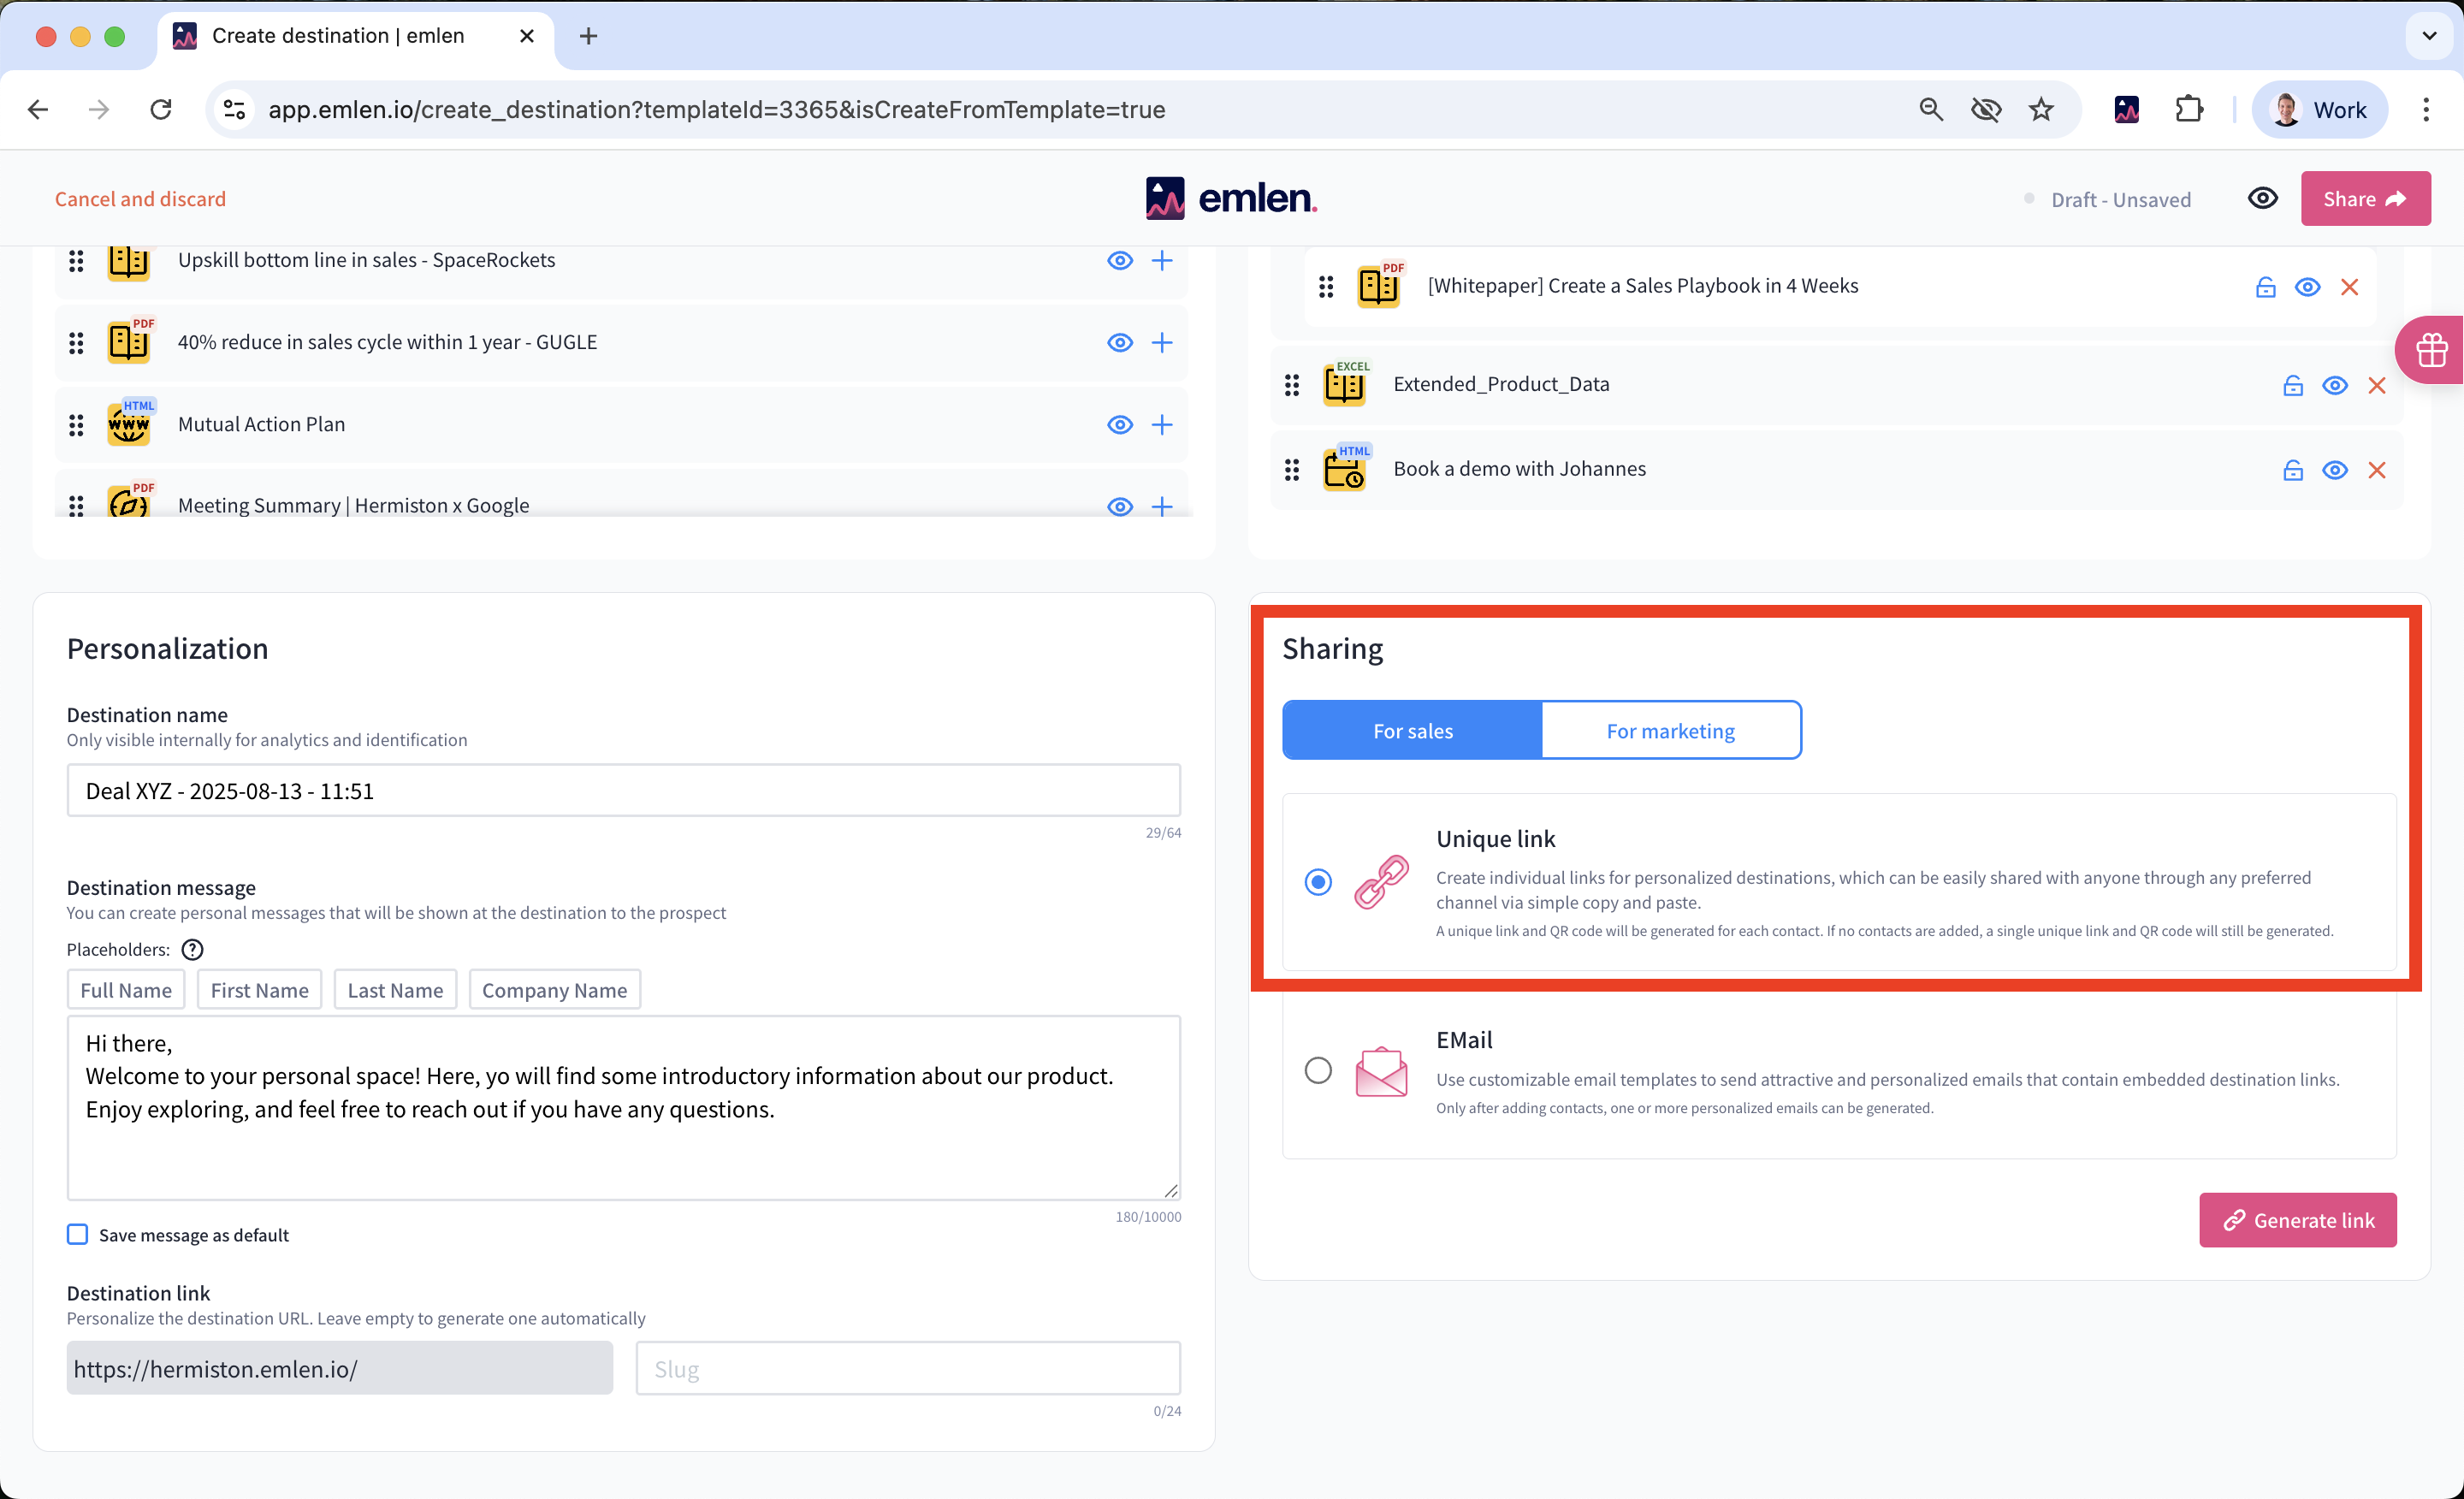Enable Save message as default checkbox
This screenshot has width=2464, height=1499.
(78, 1234)
